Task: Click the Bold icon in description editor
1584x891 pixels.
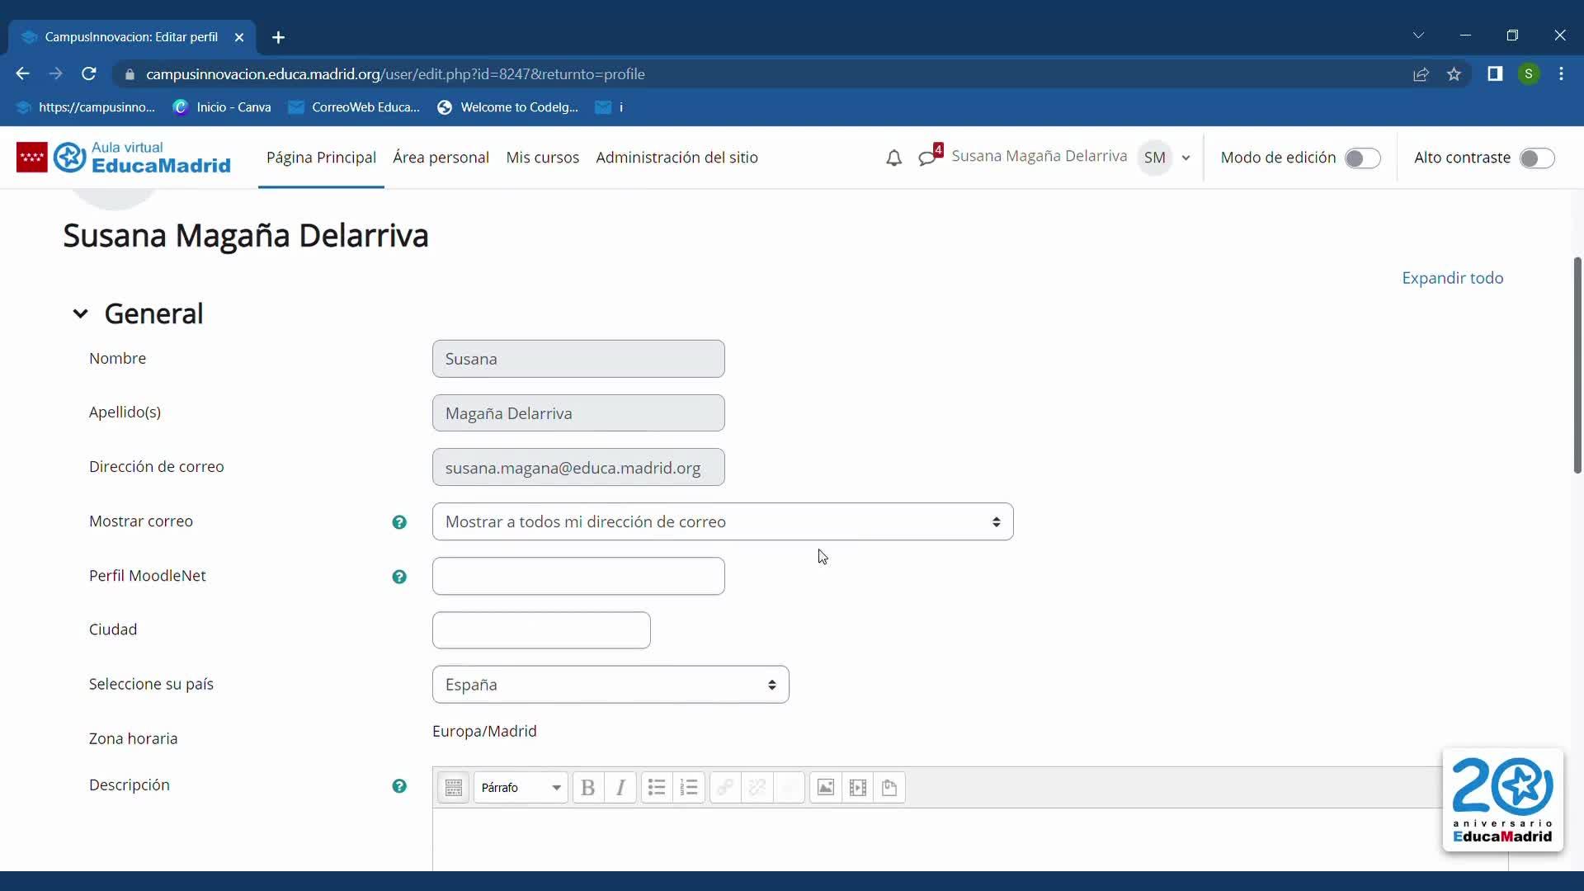Action: (x=587, y=788)
